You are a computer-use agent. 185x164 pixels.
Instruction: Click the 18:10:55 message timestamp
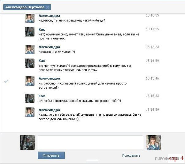pos(153,15)
